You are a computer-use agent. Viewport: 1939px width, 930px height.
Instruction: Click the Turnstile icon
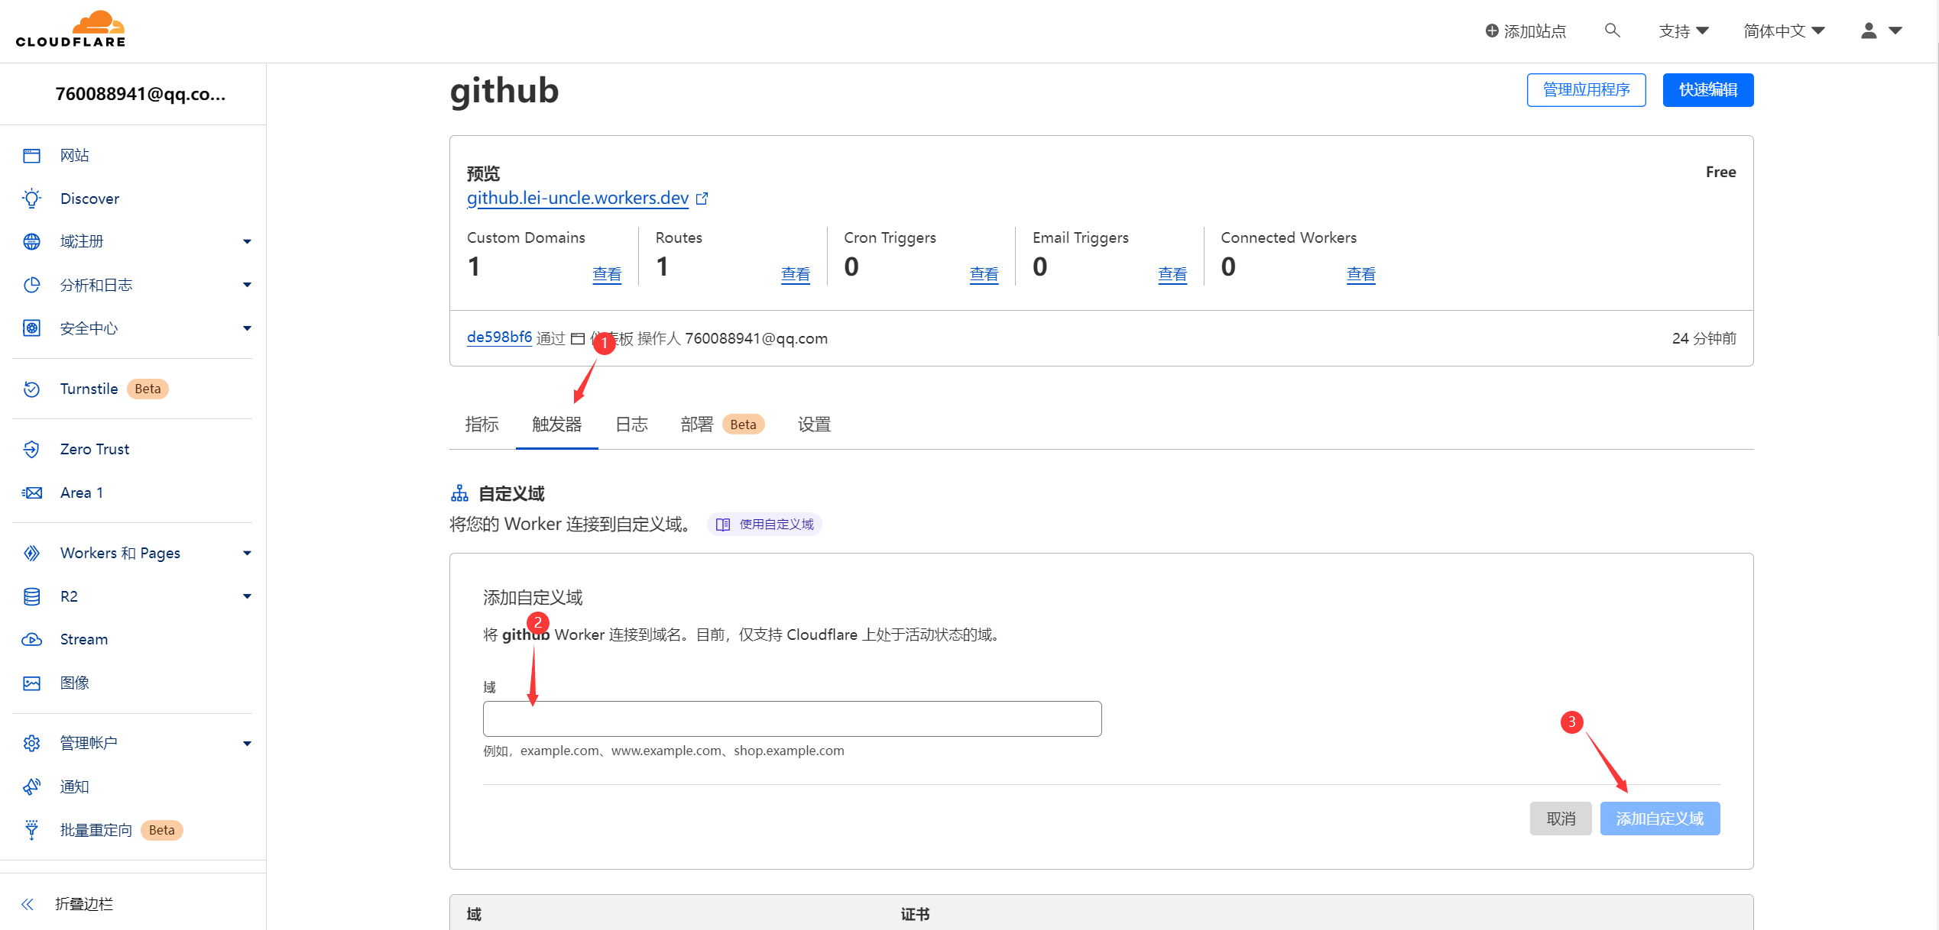click(x=31, y=389)
